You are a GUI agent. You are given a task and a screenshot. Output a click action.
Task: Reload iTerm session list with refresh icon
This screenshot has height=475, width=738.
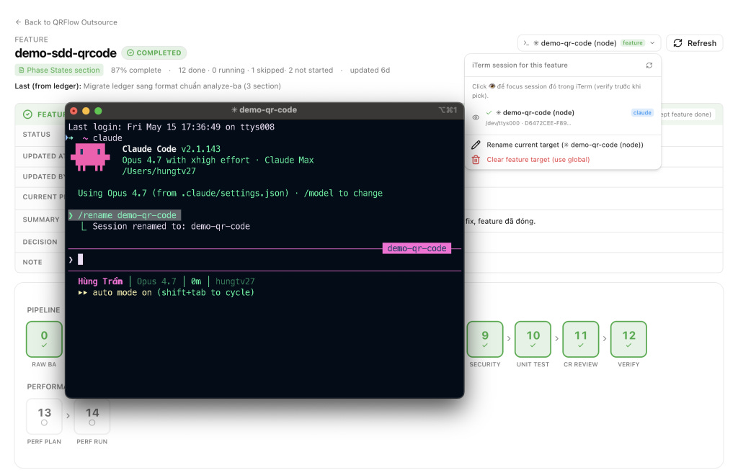(649, 65)
